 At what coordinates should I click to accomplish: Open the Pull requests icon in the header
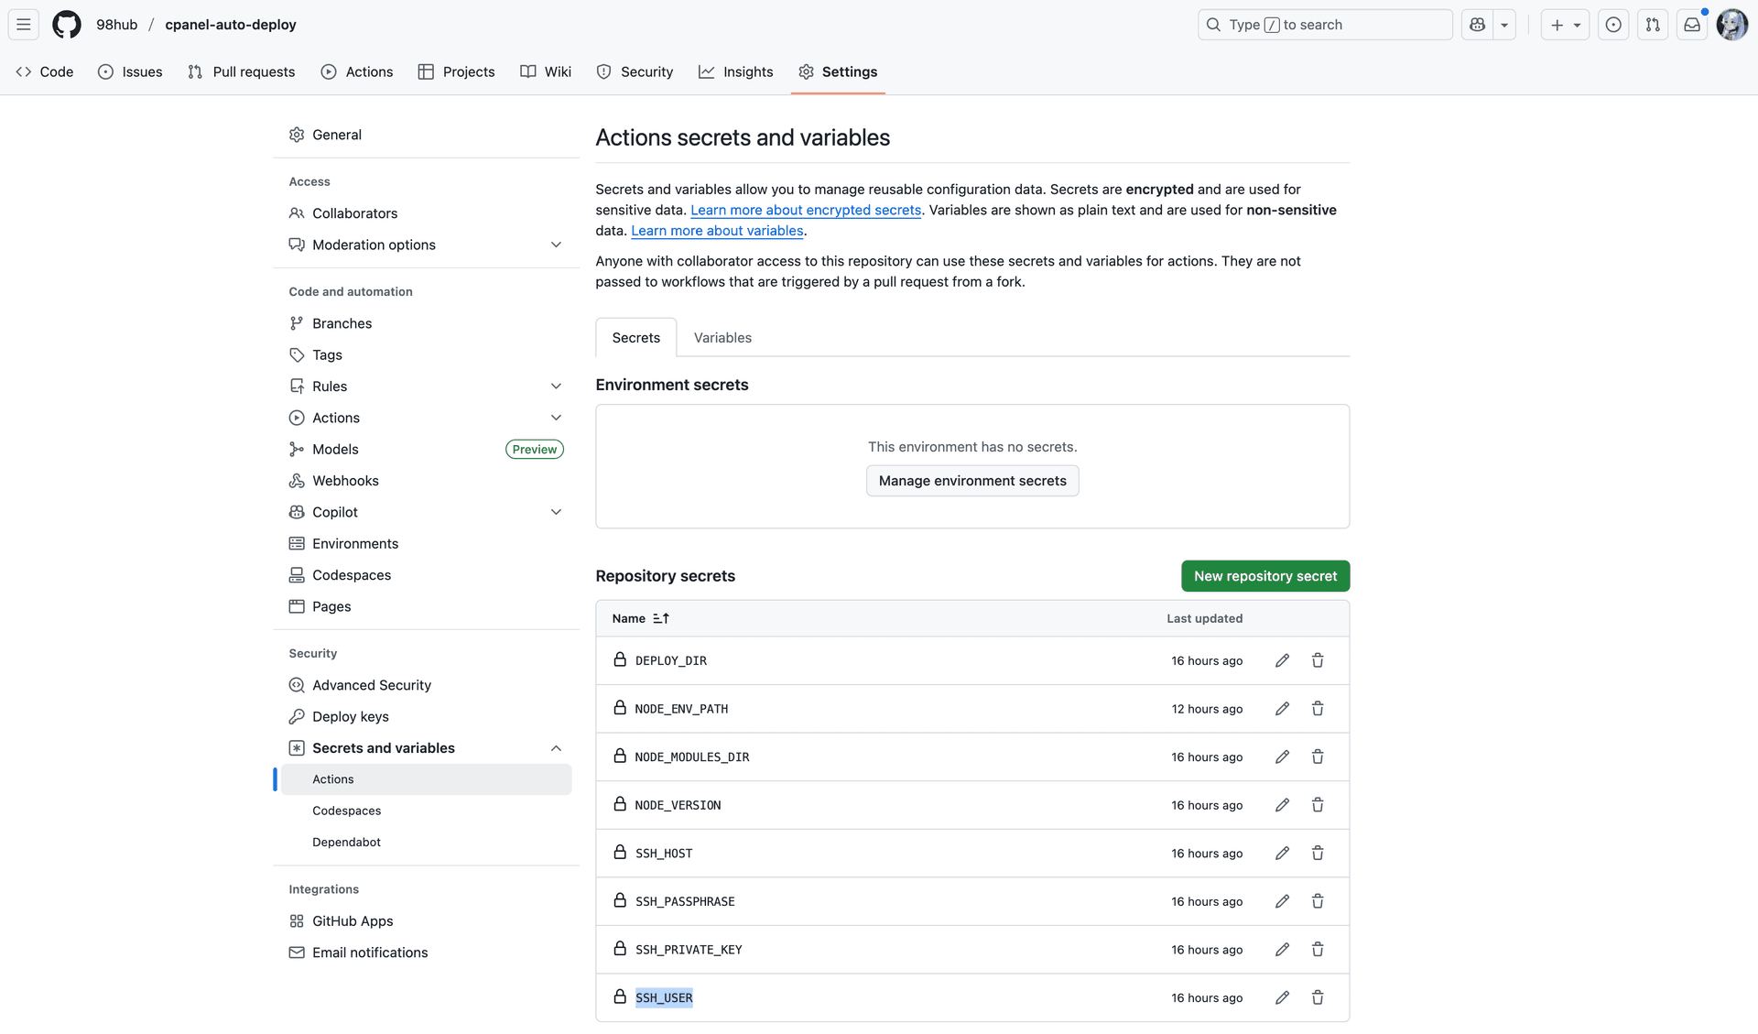click(x=1653, y=25)
